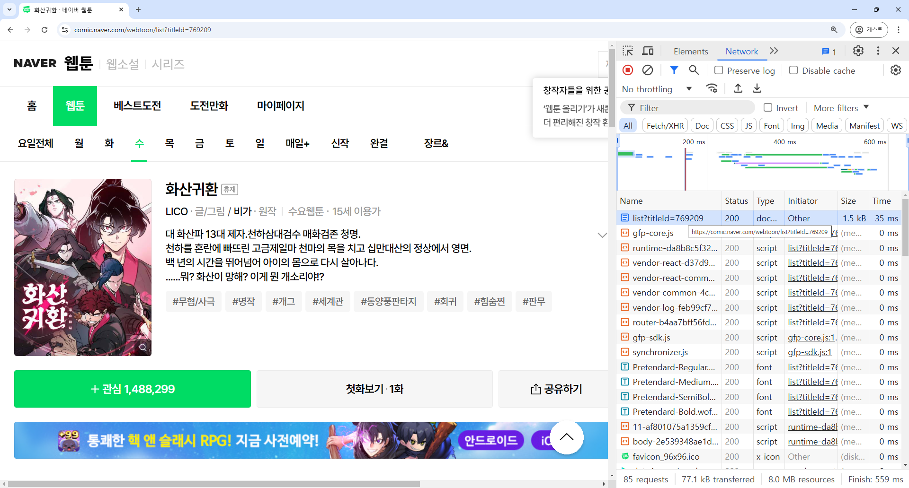909x488 pixels.
Task: Enable Preserve log checkbox
Action: [719, 70]
